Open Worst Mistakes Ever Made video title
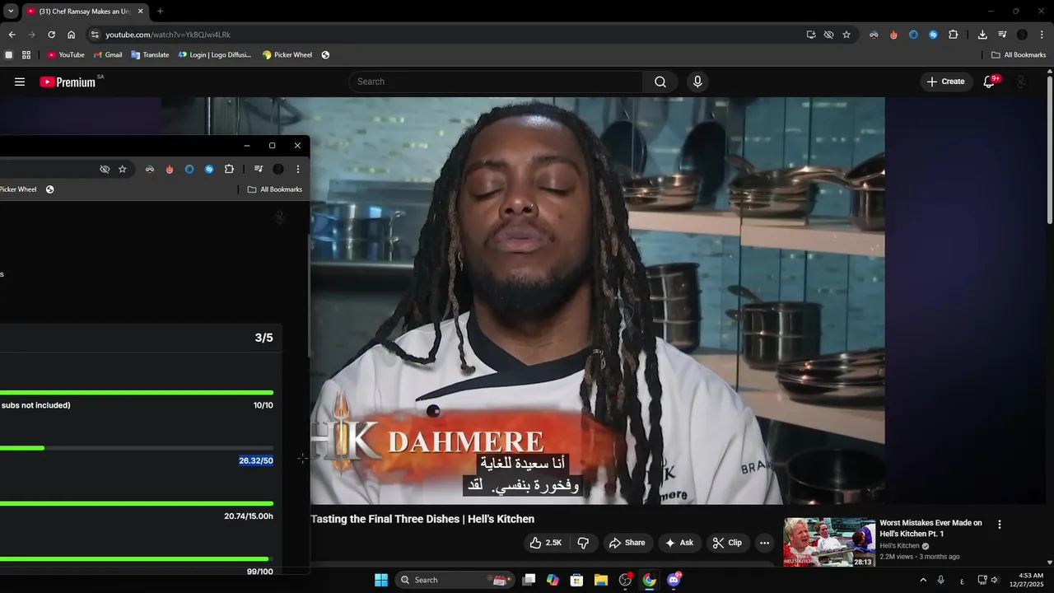 tap(930, 528)
